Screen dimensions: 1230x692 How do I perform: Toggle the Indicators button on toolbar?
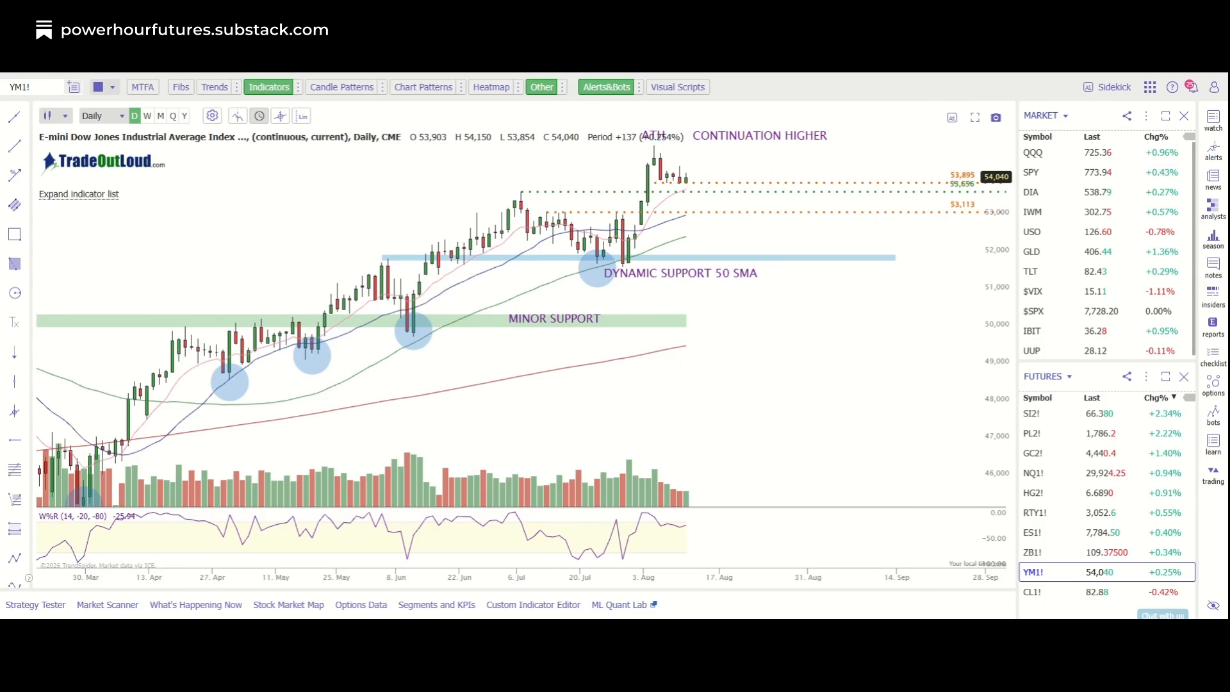269,87
